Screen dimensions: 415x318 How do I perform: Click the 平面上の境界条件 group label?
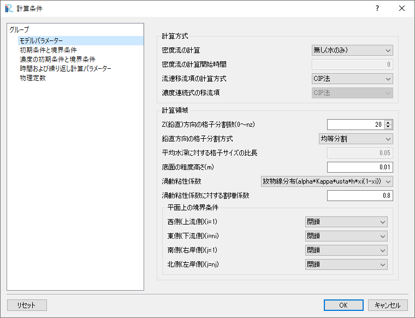pyautogui.click(x=193, y=207)
